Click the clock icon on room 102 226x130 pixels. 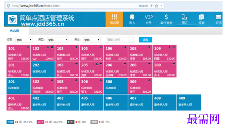(52, 47)
